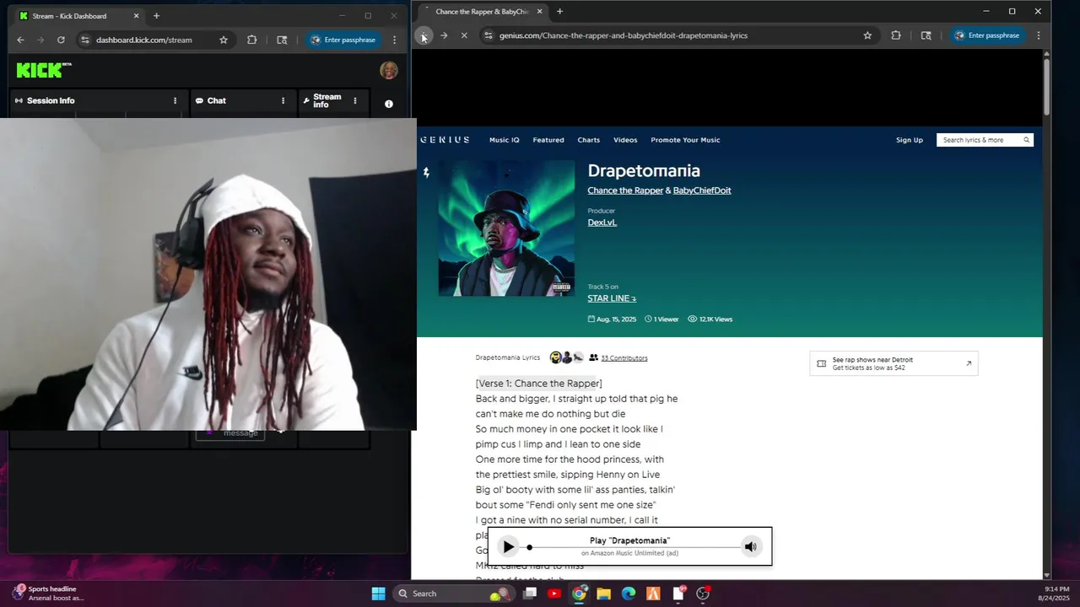Click the magnifier icon in Genius search
The width and height of the screenshot is (1080, 607).
(x=1027, y=140)
